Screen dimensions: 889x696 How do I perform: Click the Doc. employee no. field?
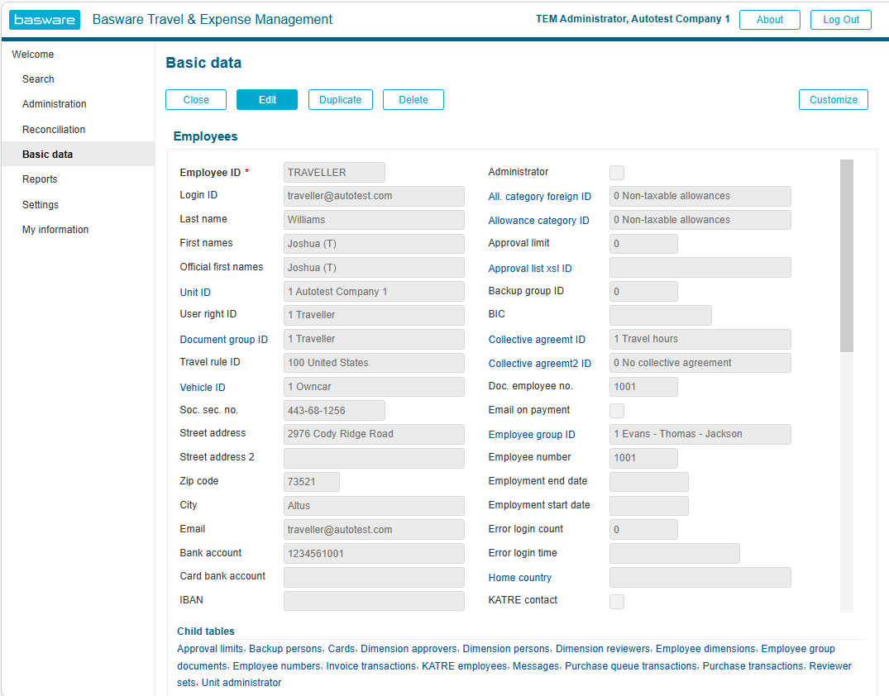click(643, 387)
